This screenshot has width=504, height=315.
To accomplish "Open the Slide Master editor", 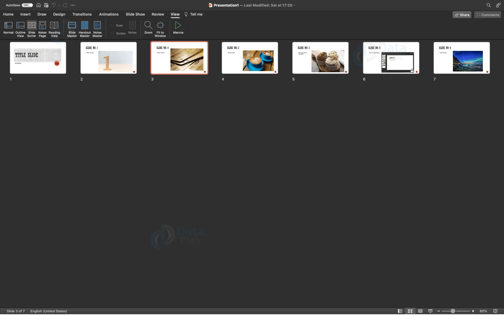I will 72,28.
